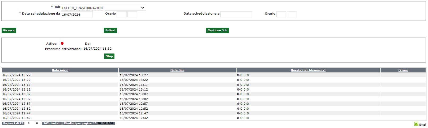
Task: Sort by Data fine column
Action: 177,70
